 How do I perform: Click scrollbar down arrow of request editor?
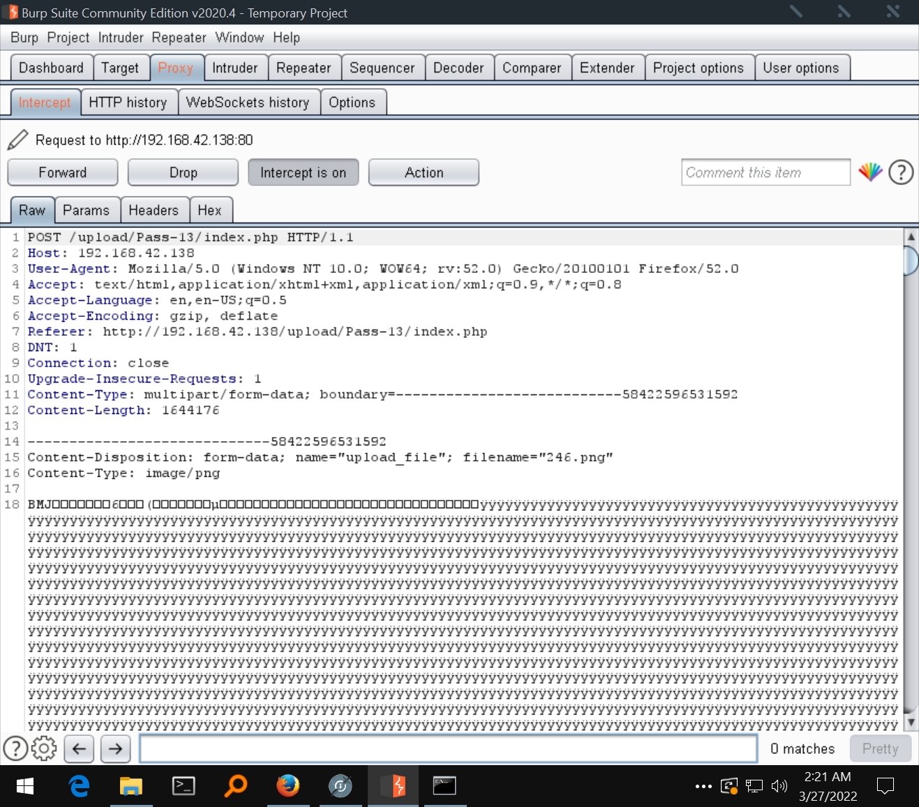point(911,721)
